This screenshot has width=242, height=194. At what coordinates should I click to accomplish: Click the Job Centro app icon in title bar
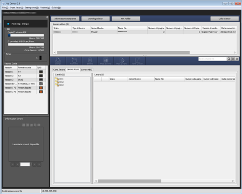pyautogui.click(x=3, y=3)
